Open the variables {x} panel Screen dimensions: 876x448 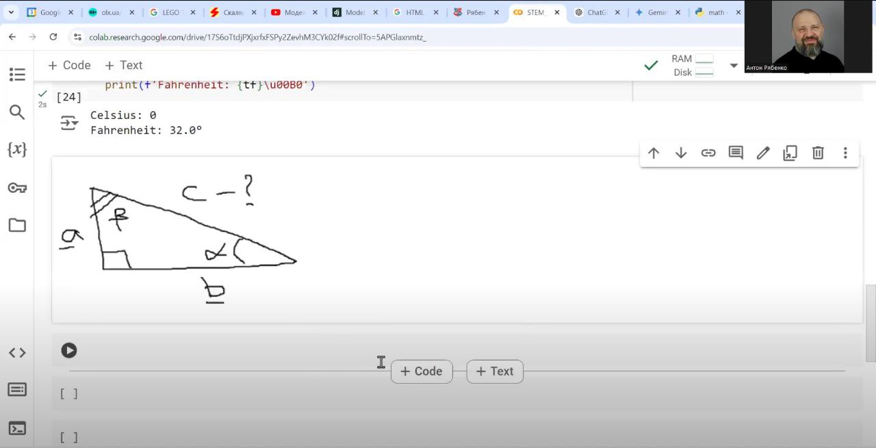point(17,150)
